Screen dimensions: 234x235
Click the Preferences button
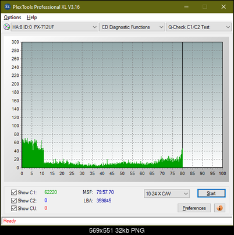click(194, 208)
